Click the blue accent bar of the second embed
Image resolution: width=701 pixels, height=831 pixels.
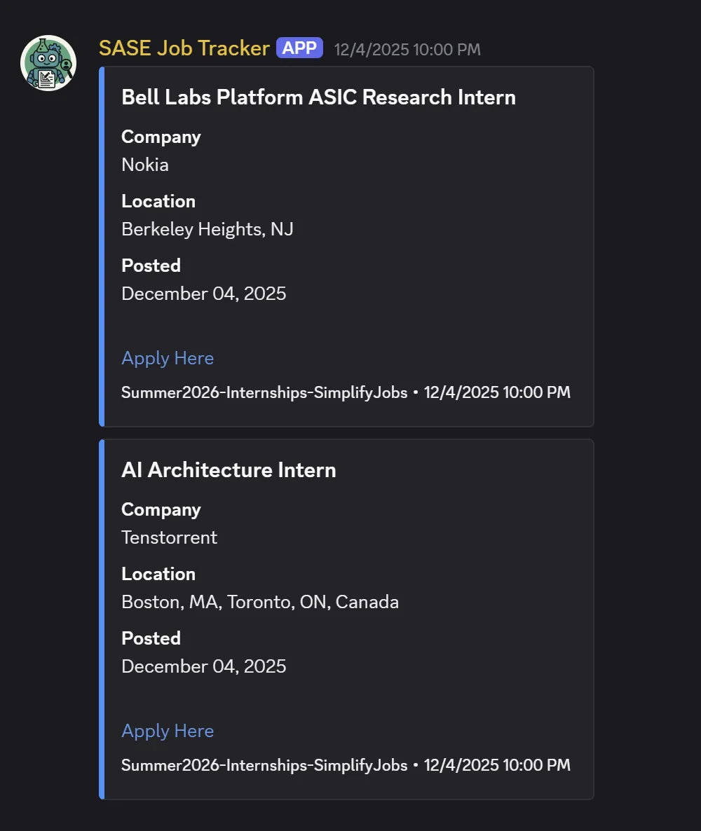point(102,617)
